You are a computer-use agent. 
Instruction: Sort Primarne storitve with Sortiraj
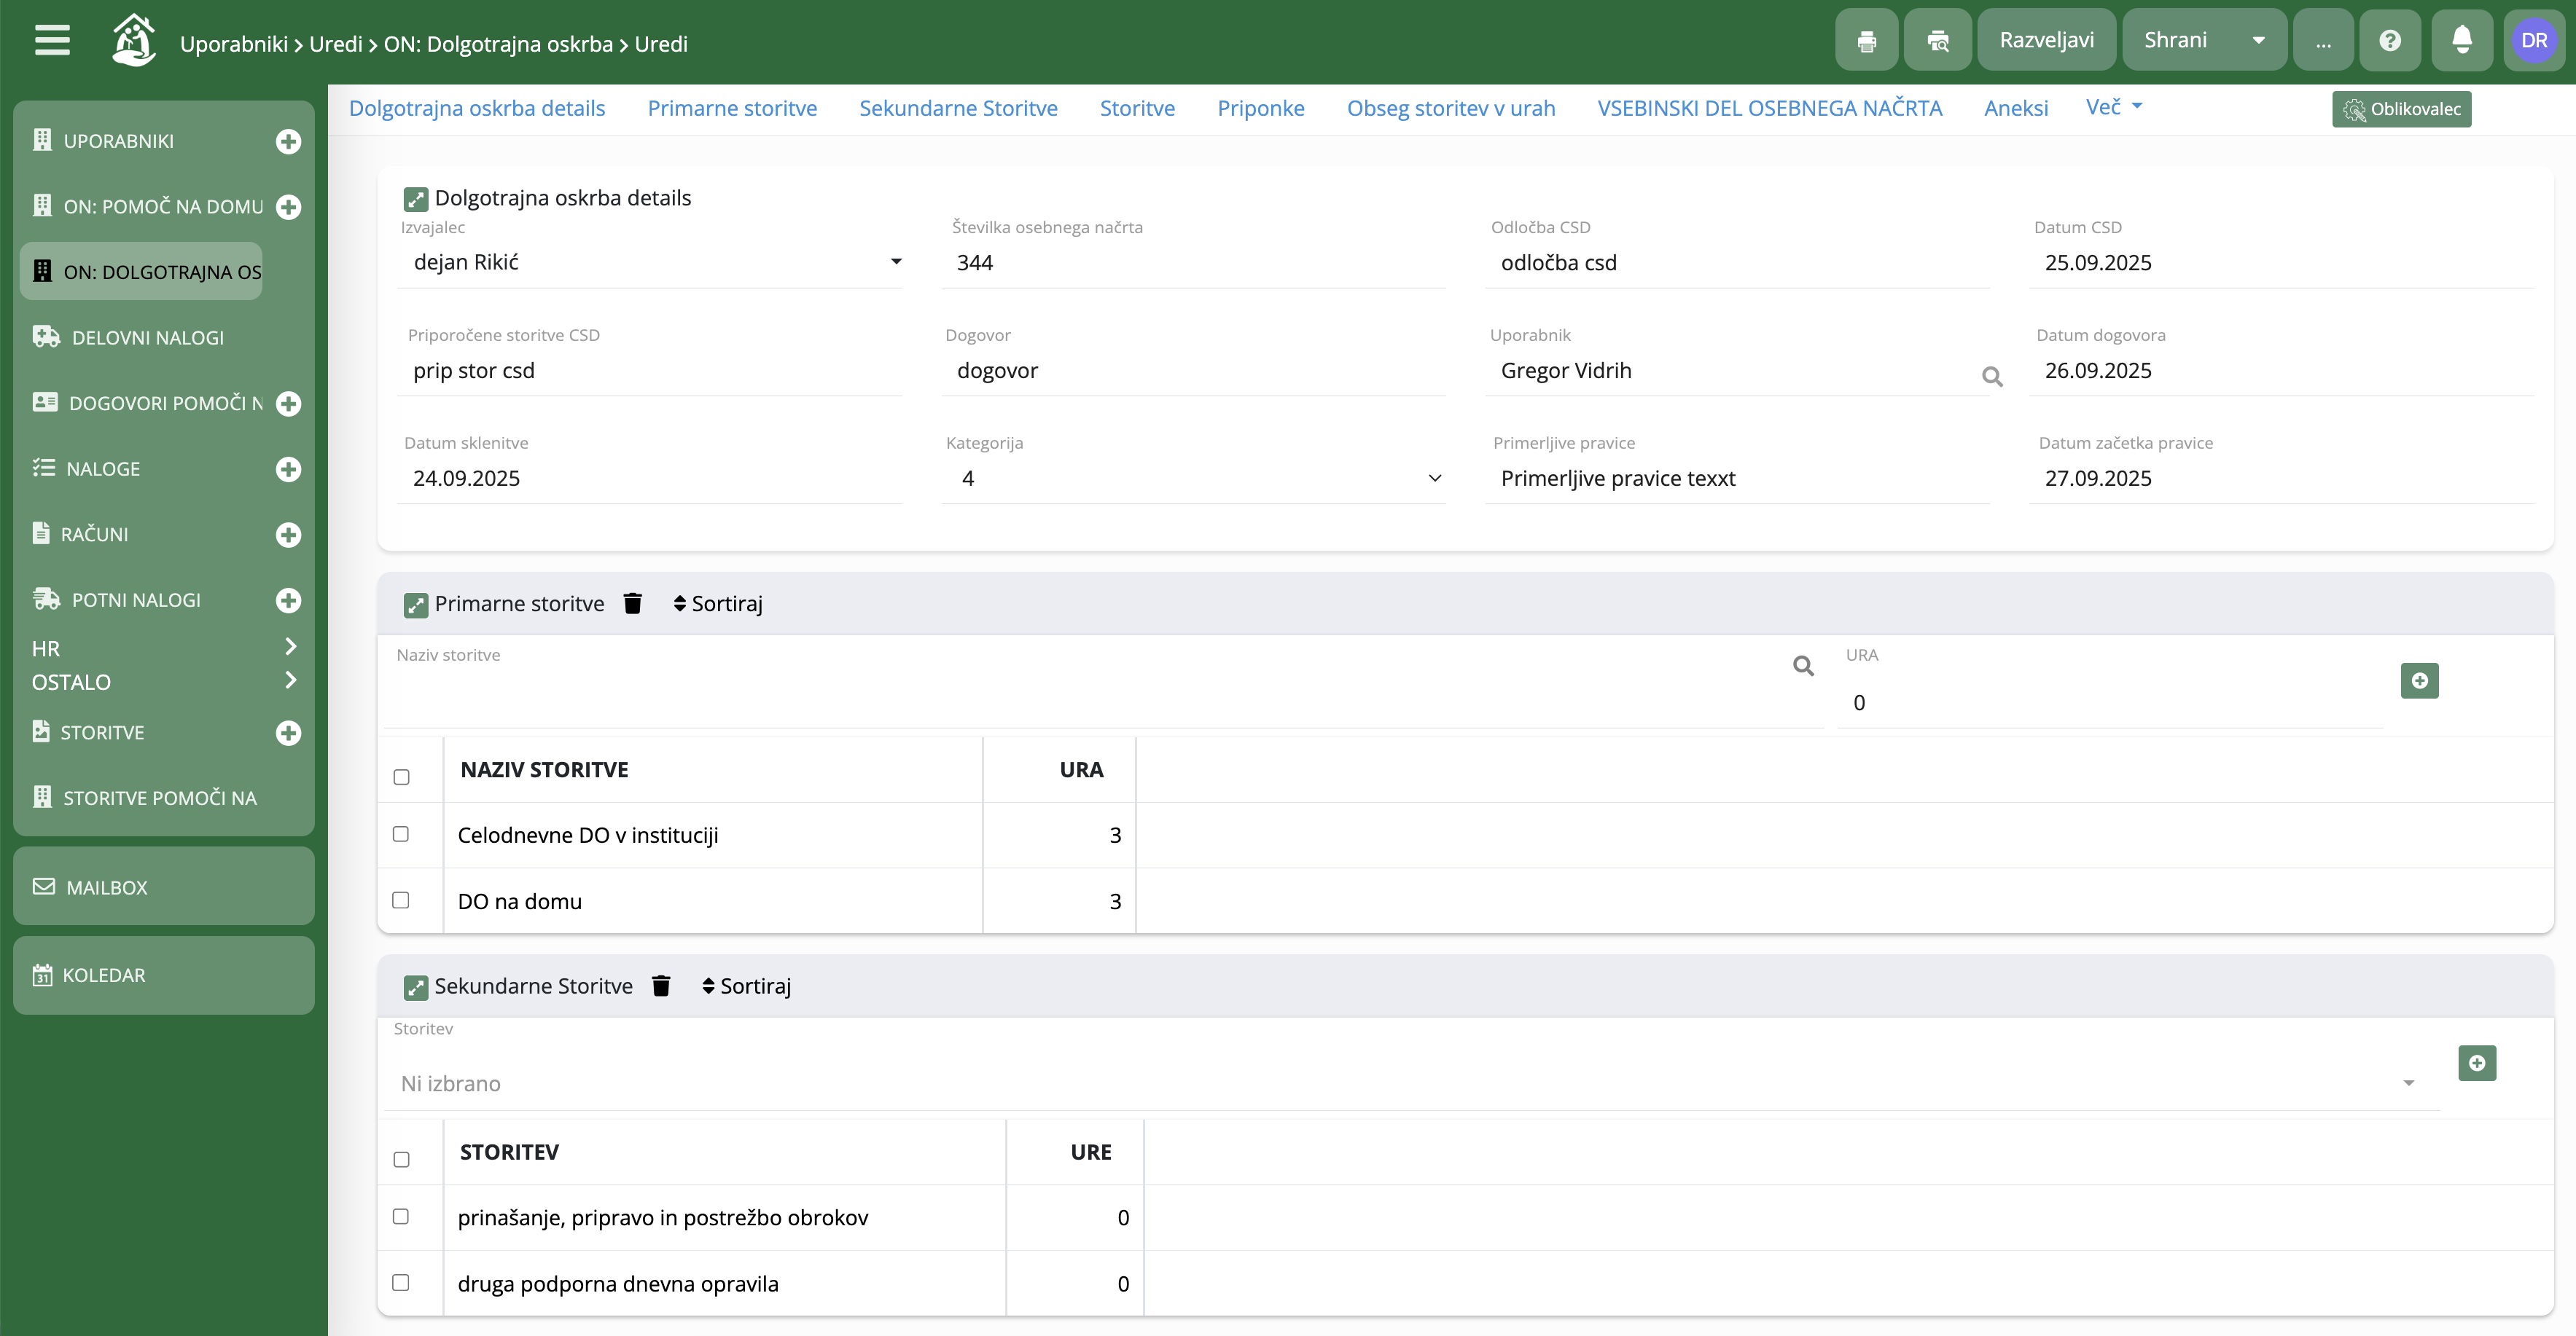pyautogui.click(x=718, y=604)
